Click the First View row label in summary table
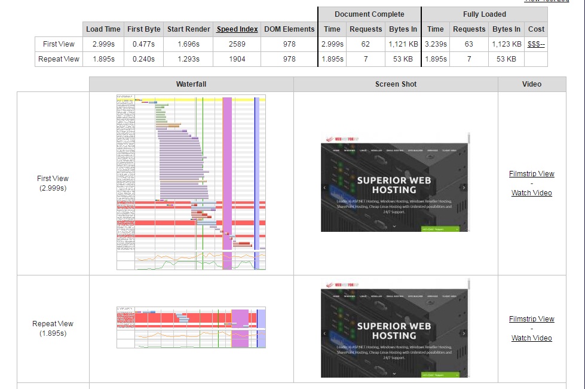Screen dimensions: 585x389 tap(59, 44)
